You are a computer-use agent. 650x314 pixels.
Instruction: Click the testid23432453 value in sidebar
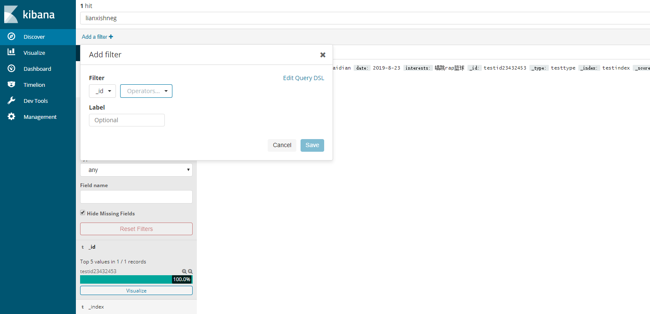[x=98, y=271]
